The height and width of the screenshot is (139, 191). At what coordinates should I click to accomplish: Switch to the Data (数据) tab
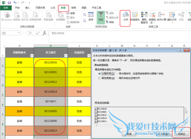click(63, 8)
